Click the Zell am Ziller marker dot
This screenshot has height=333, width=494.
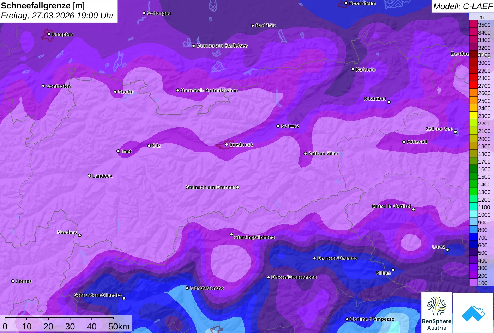(306, 153)
